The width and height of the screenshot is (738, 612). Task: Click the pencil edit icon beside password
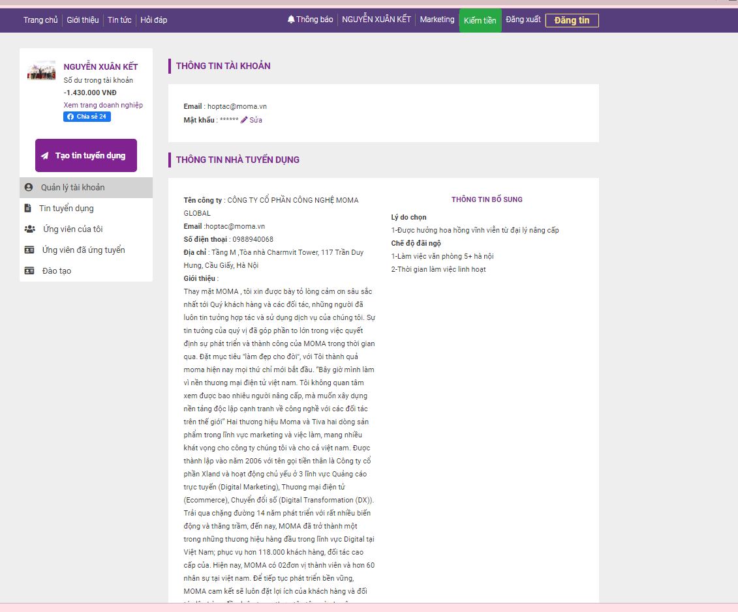[x=245, y=120]
